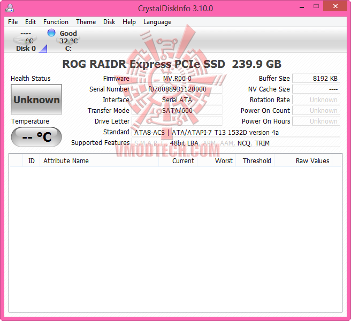This screenshot has width=351, height=321.
Task: Click the greyed AAM feature text
Action: [227, 143]
